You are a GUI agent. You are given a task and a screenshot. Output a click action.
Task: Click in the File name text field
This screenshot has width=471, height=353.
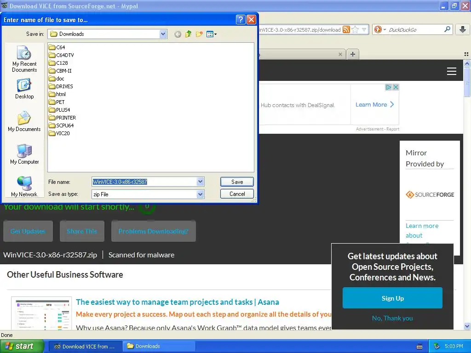click(144, 182)
